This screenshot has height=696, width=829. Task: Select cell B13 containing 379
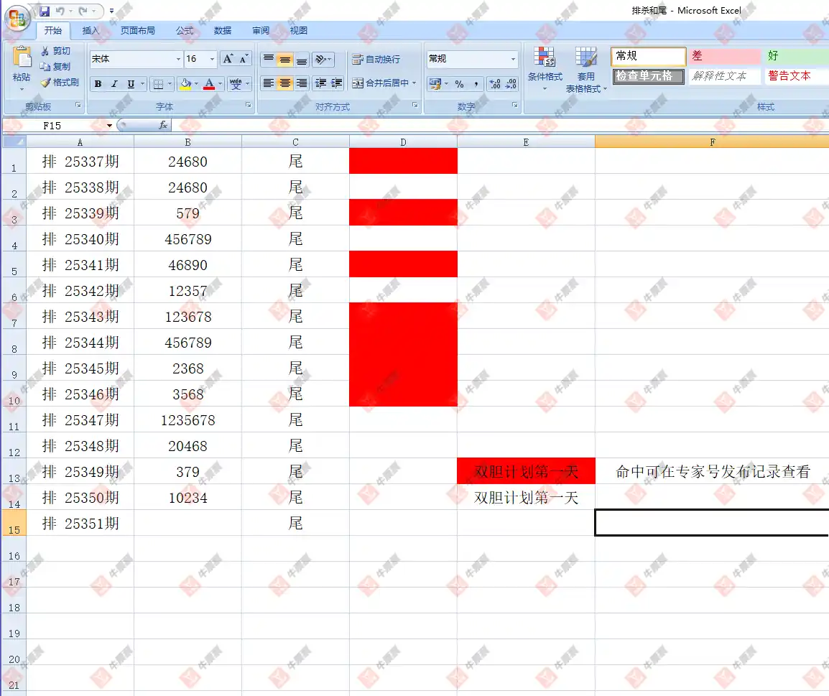(x=187, y=472)
